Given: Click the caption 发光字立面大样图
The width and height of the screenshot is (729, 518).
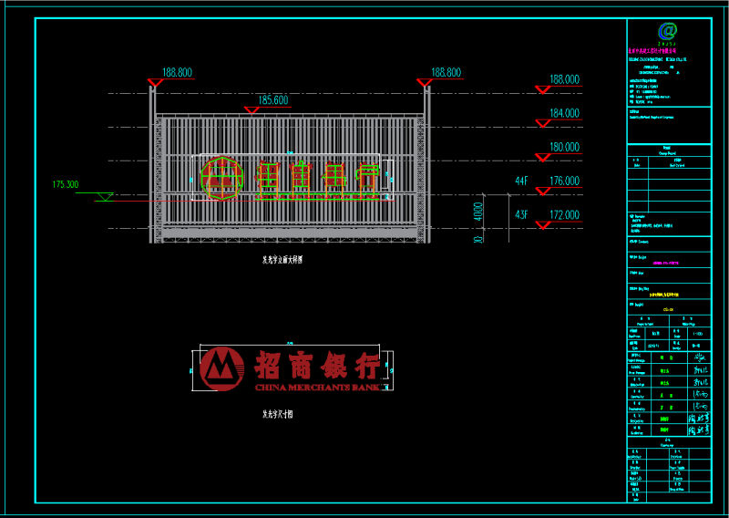Looking at the screenshot, I should click(282, 261).
